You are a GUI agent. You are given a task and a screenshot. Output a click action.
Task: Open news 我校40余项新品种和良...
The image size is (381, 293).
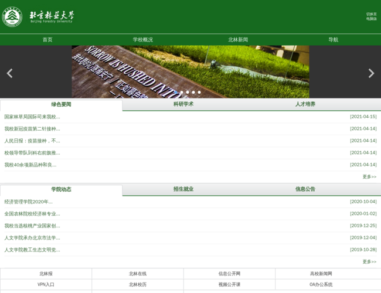(x=30, y=165)
